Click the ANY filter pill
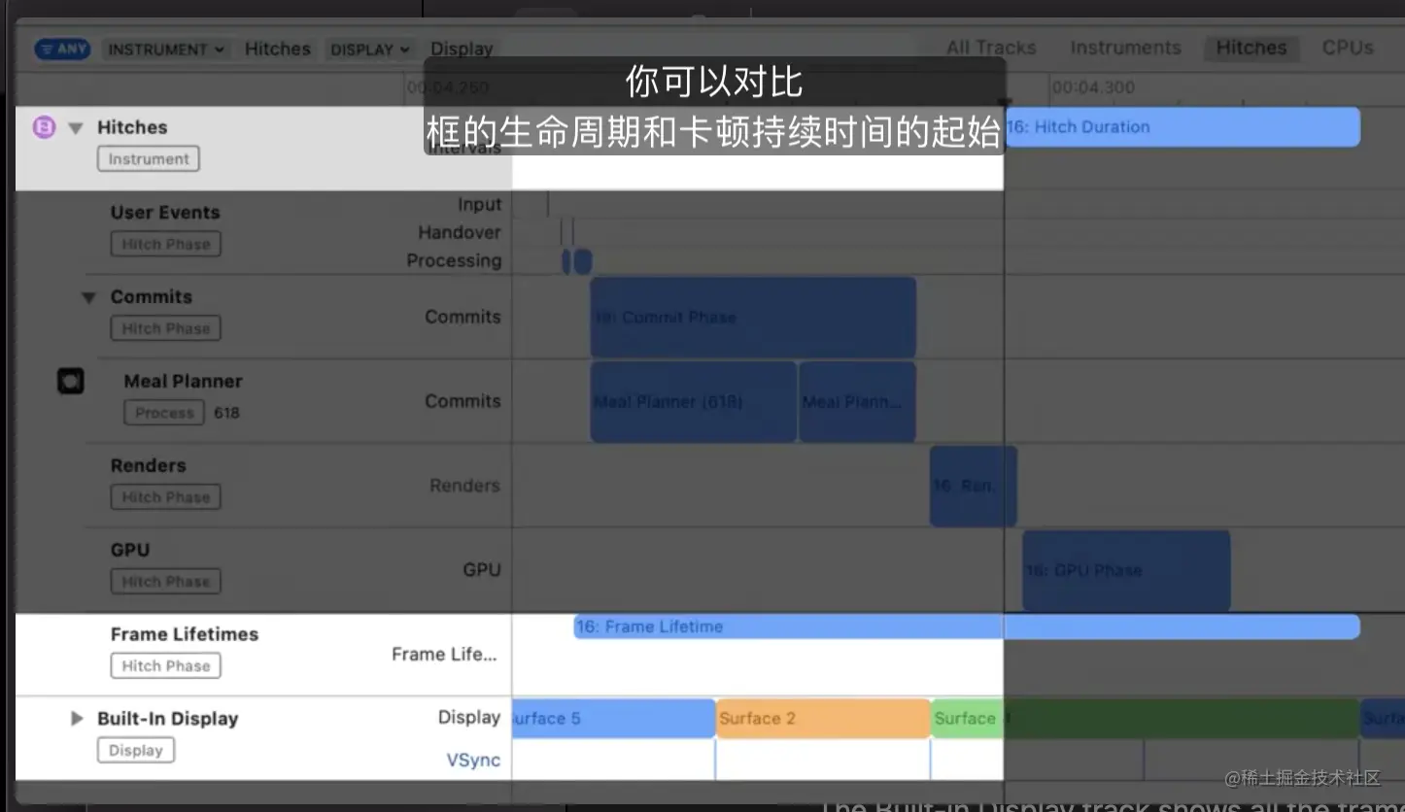Screen dimensions: 1405x812 coord(62,49)
